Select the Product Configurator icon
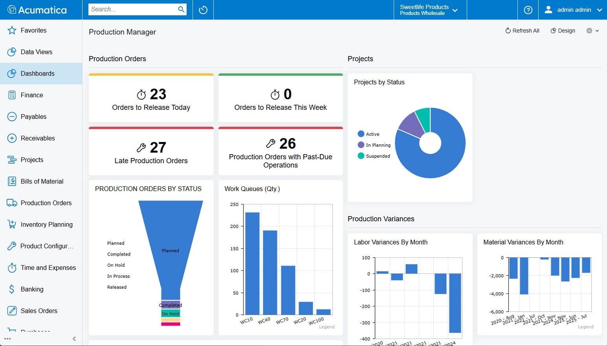The height and width of the screenshot is (346, 607). [x=12, y=246]
